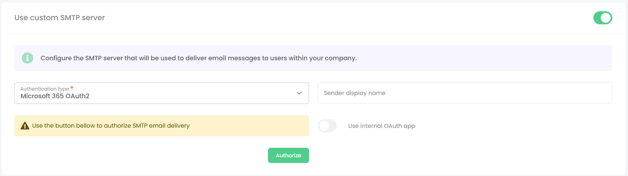This screenshot has height=176, width=628.
Task: Click the warning triangle icon
Action: (25, 126)
